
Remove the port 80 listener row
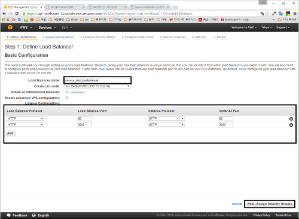pos(291,119)
